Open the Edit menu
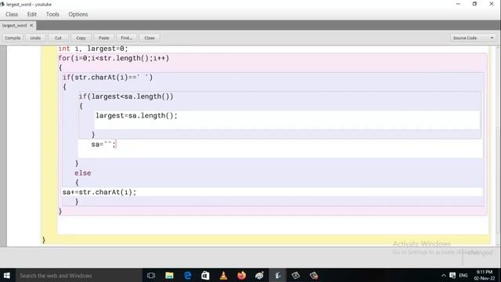 [32, 14]
